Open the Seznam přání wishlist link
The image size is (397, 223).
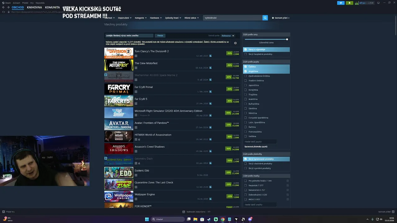[x=281, y=18]
